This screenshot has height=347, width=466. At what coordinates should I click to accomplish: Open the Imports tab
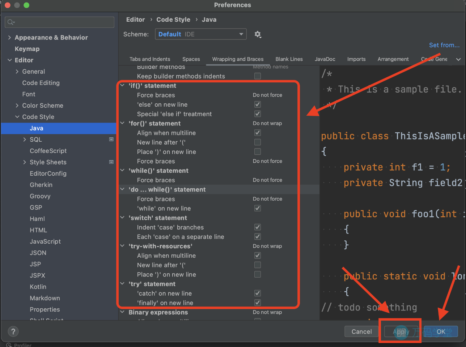coord(356,59)
